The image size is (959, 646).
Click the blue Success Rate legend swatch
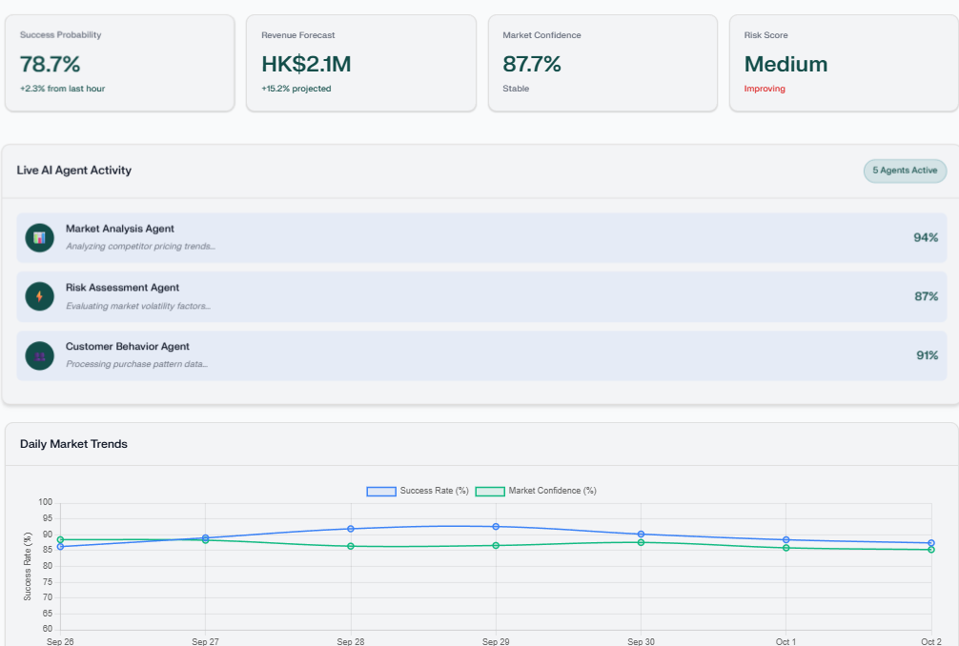[x=381, y=492]
